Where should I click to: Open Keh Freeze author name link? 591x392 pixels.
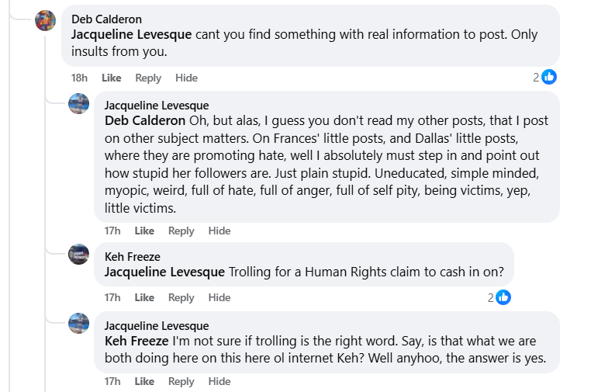pos(132,256)
